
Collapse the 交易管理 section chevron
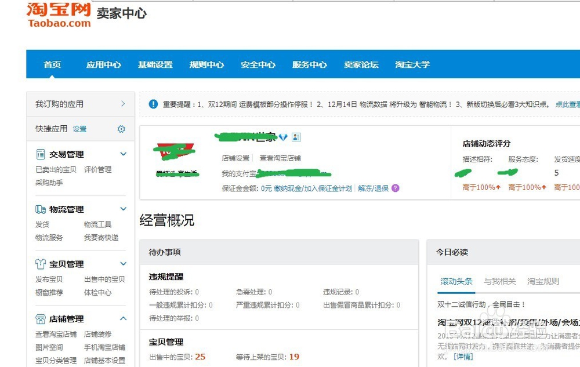(x=123, y=154)
